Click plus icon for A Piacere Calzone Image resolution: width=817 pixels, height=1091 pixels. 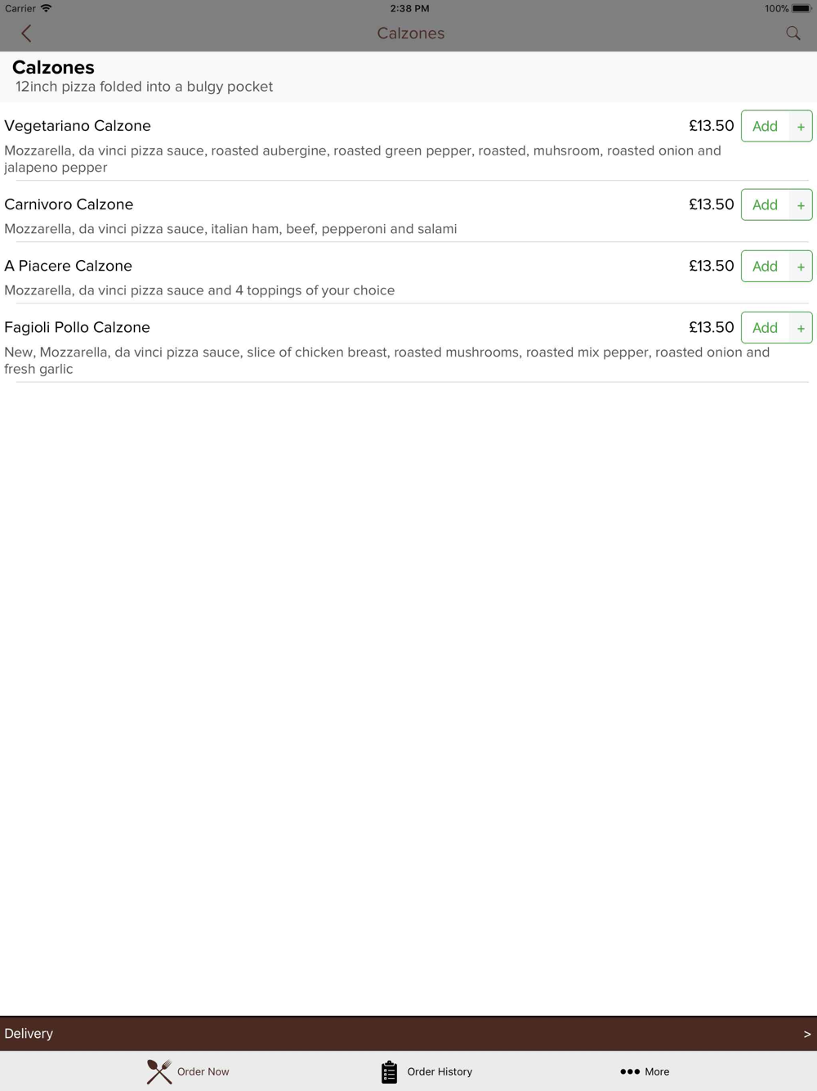(x=801, y=266)
